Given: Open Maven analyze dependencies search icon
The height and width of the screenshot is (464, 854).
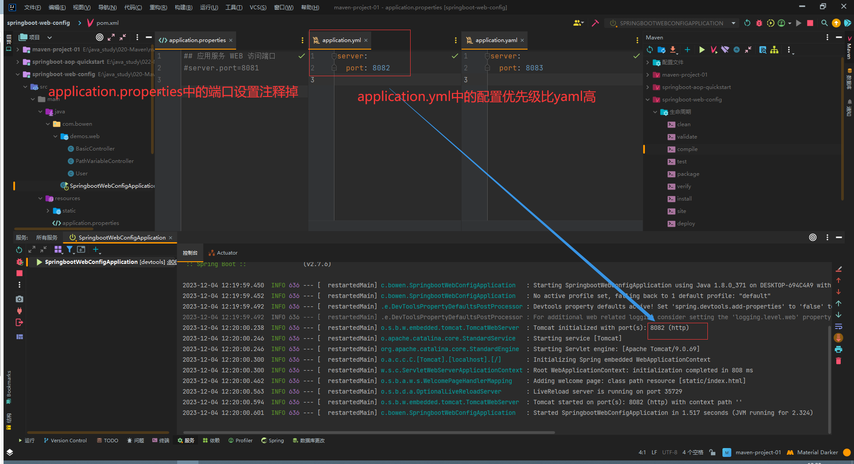Looking at the screenshot, I should click(x=763, y=50).
